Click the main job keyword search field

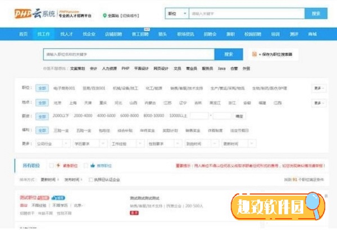pyautogui.click(x=129, y=55)
